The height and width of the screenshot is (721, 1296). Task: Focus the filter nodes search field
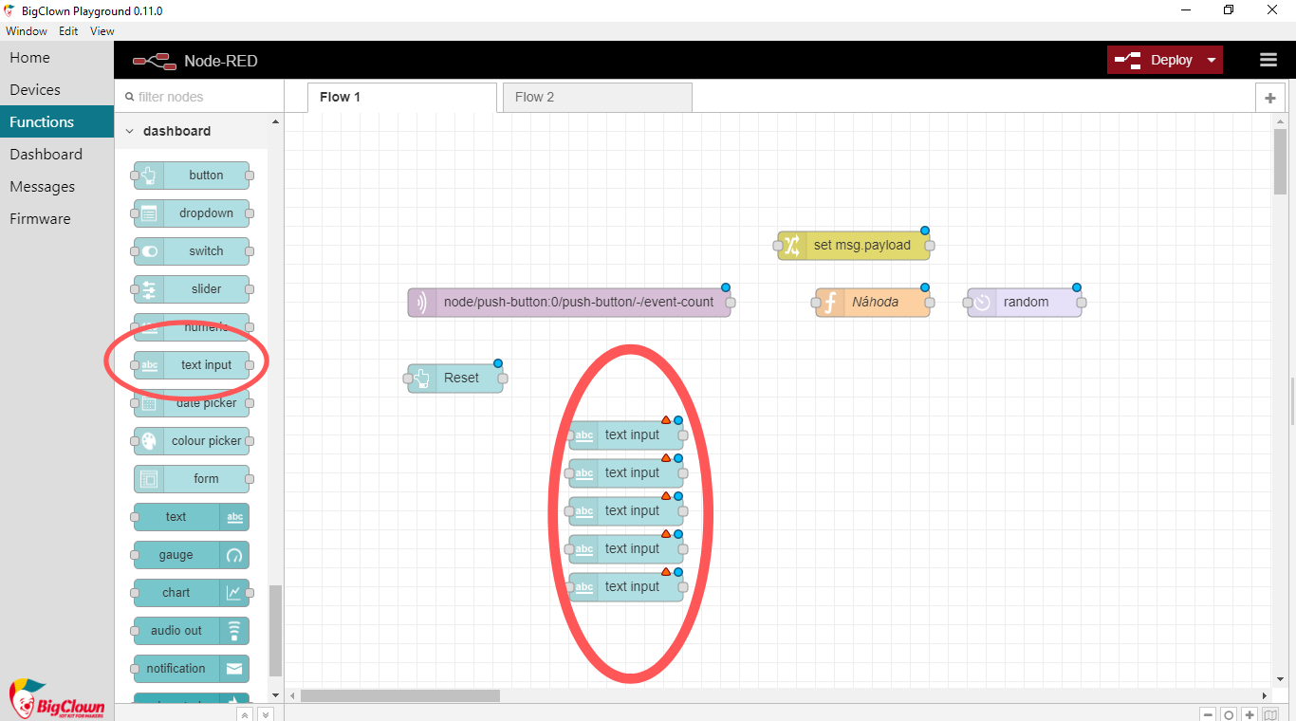click(199, 97)
